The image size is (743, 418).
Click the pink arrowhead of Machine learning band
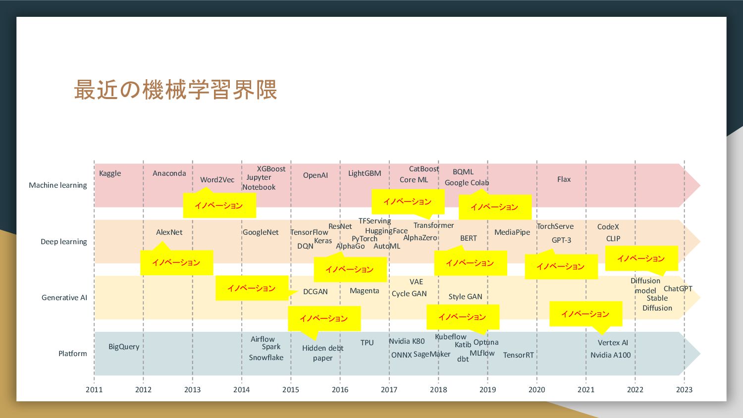click(x=691, y=185)
